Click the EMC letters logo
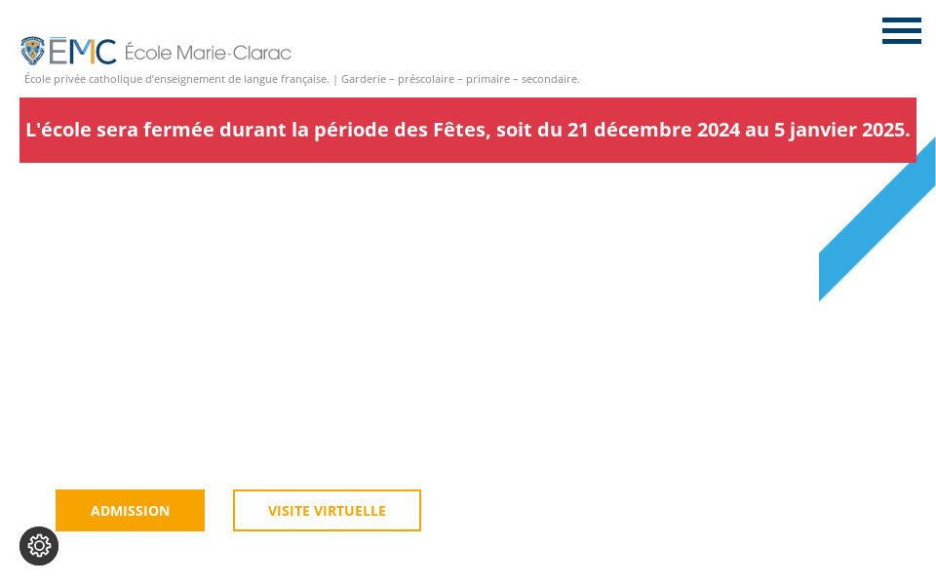This screenshot has width=936, height=585. (x=83, y=52)
